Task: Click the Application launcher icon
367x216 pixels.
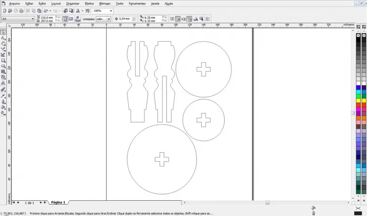Action: pyautogui.click(x=78, y=11)
